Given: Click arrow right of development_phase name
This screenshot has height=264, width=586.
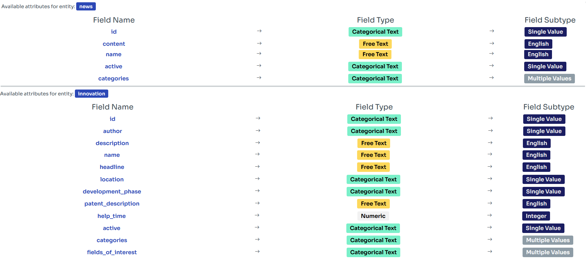Looking at the screenshot, I should click(x=257, y=191).
